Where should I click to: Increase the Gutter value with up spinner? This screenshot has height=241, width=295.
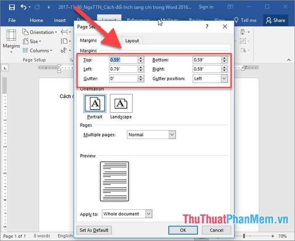(x=141, y=77)
